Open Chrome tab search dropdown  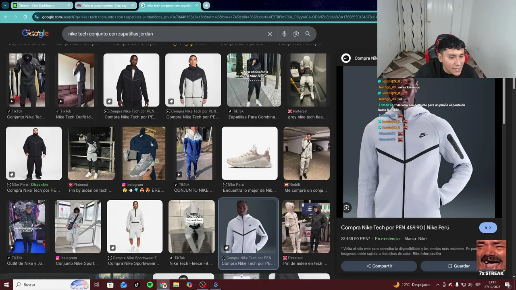5,6
